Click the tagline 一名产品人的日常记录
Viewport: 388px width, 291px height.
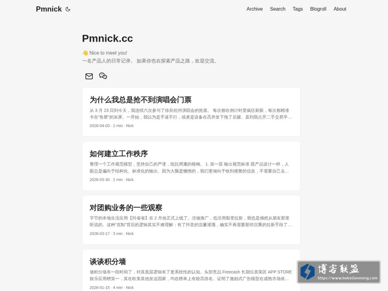[108, 61]
